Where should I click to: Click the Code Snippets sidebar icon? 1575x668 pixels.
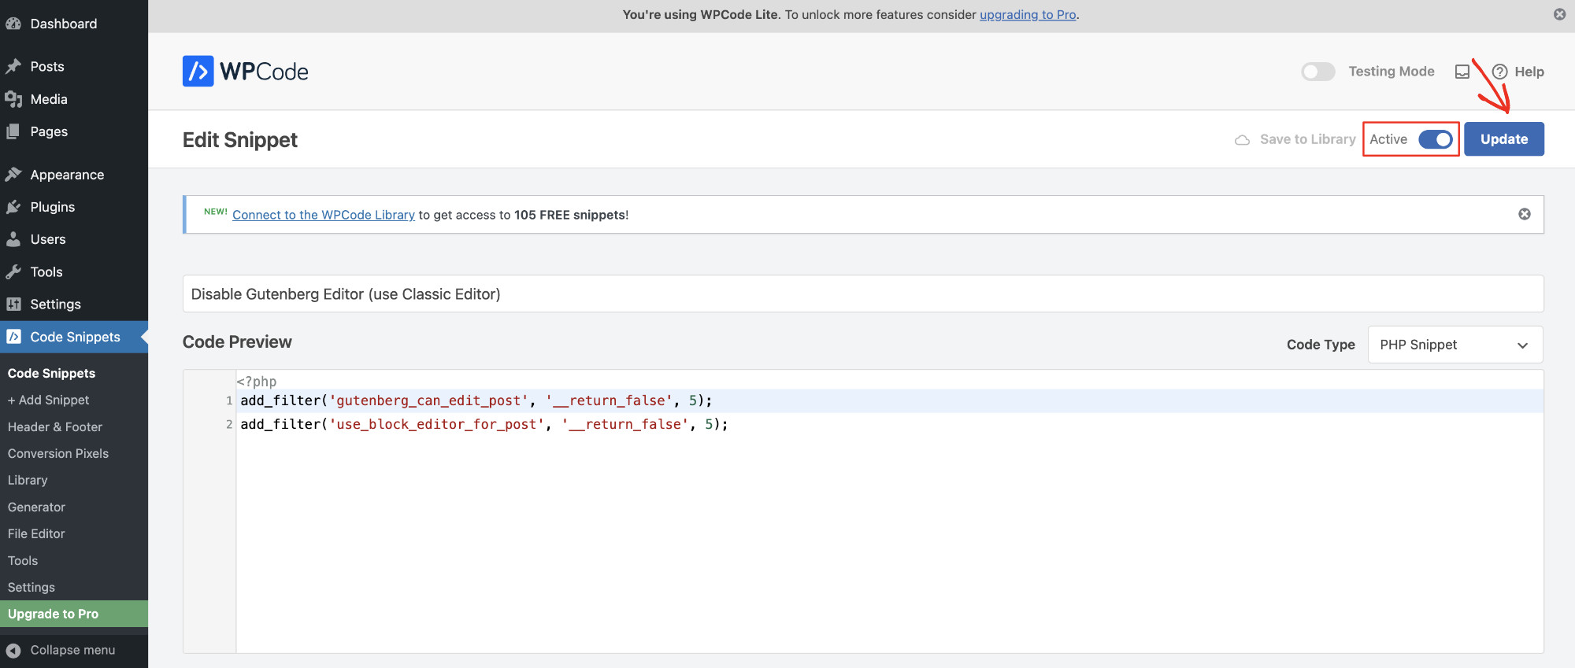click(x=13, y=337)
